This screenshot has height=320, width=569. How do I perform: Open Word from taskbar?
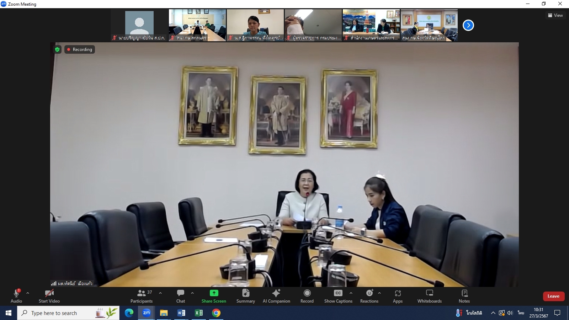(x=181, y=313)
